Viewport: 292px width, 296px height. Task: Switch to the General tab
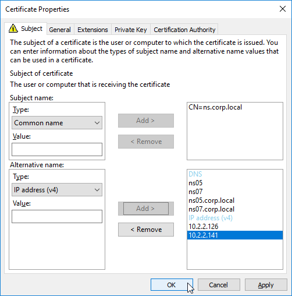click(60, 30)
